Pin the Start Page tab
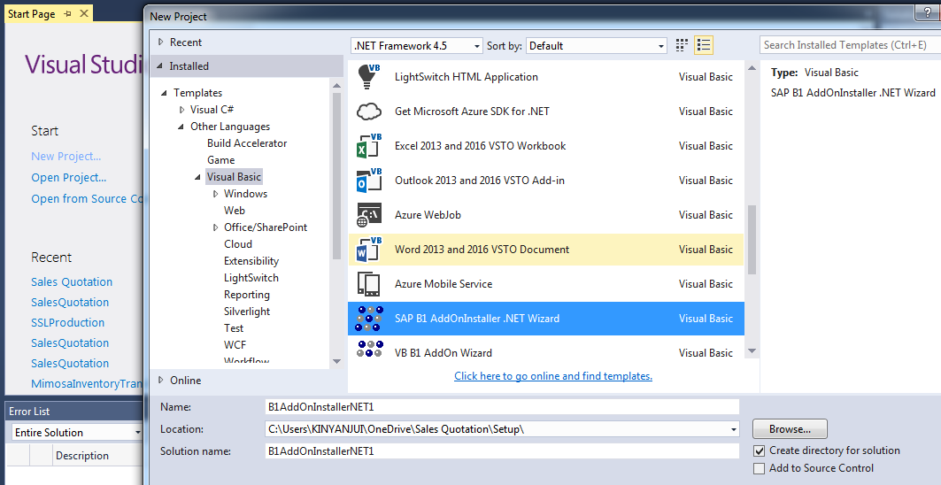 coord(67,14)
